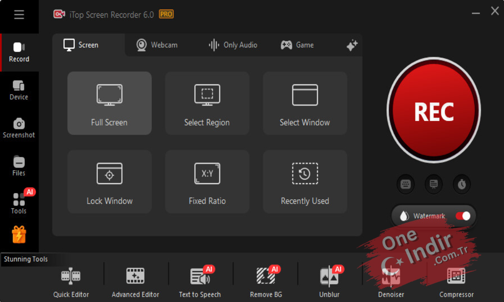Choose Lock Window recording mode
504x302 pixels.
110,182
